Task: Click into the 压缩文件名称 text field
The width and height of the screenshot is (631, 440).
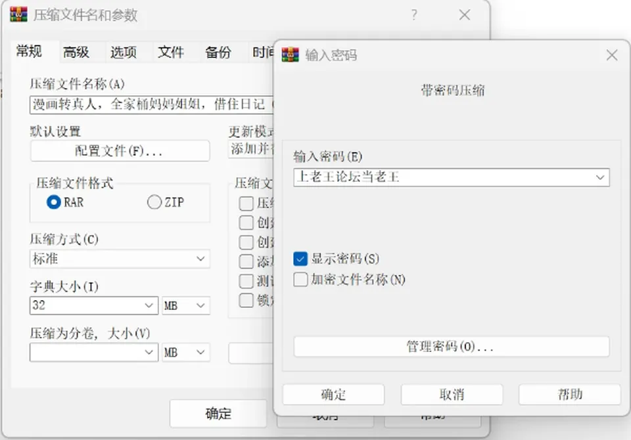Action: point(152,104)
